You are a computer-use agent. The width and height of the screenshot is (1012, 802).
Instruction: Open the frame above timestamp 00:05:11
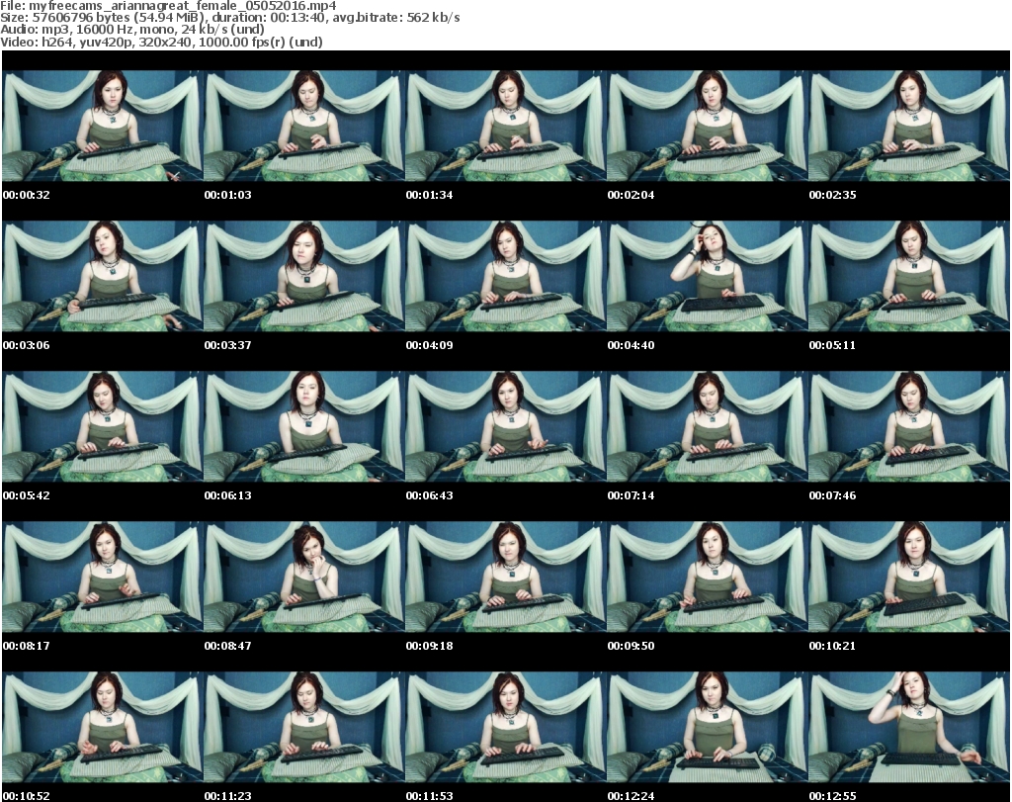coord(909,276)
